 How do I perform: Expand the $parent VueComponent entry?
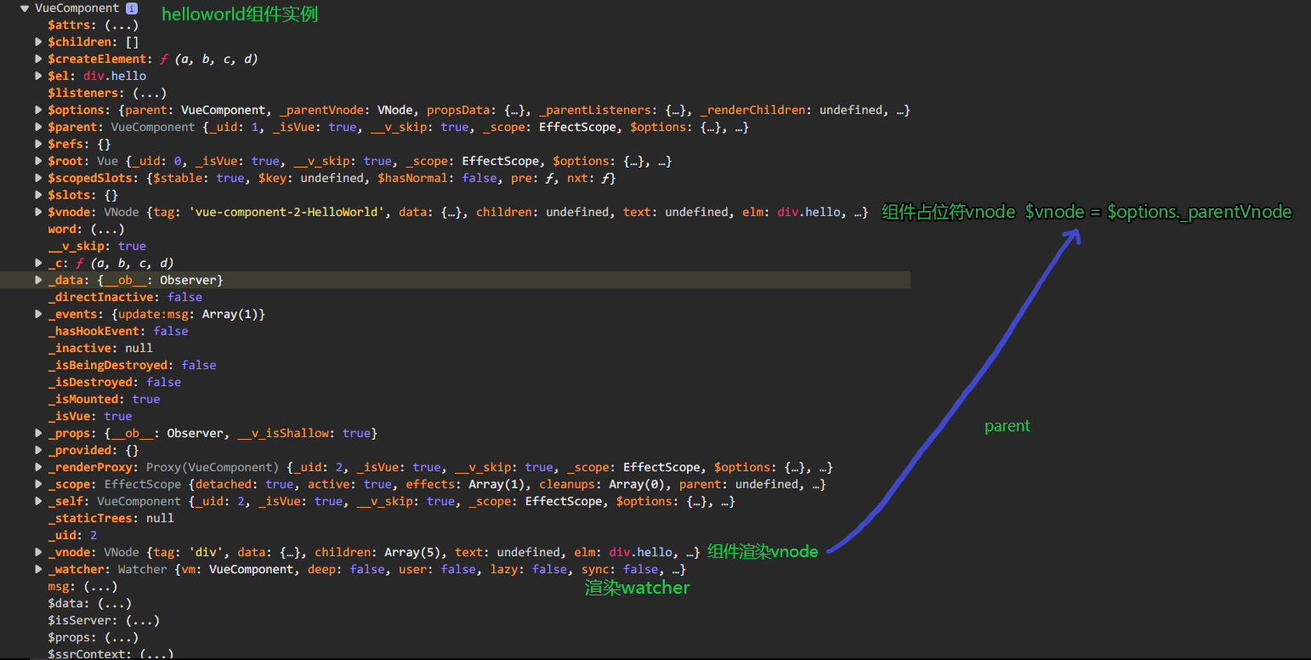pyautogui.click(x=38, y=127)
